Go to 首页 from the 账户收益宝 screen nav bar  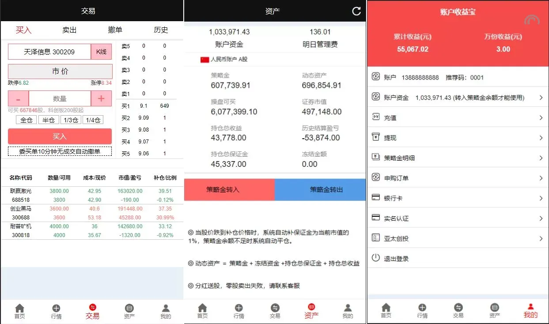pos(386,311)
